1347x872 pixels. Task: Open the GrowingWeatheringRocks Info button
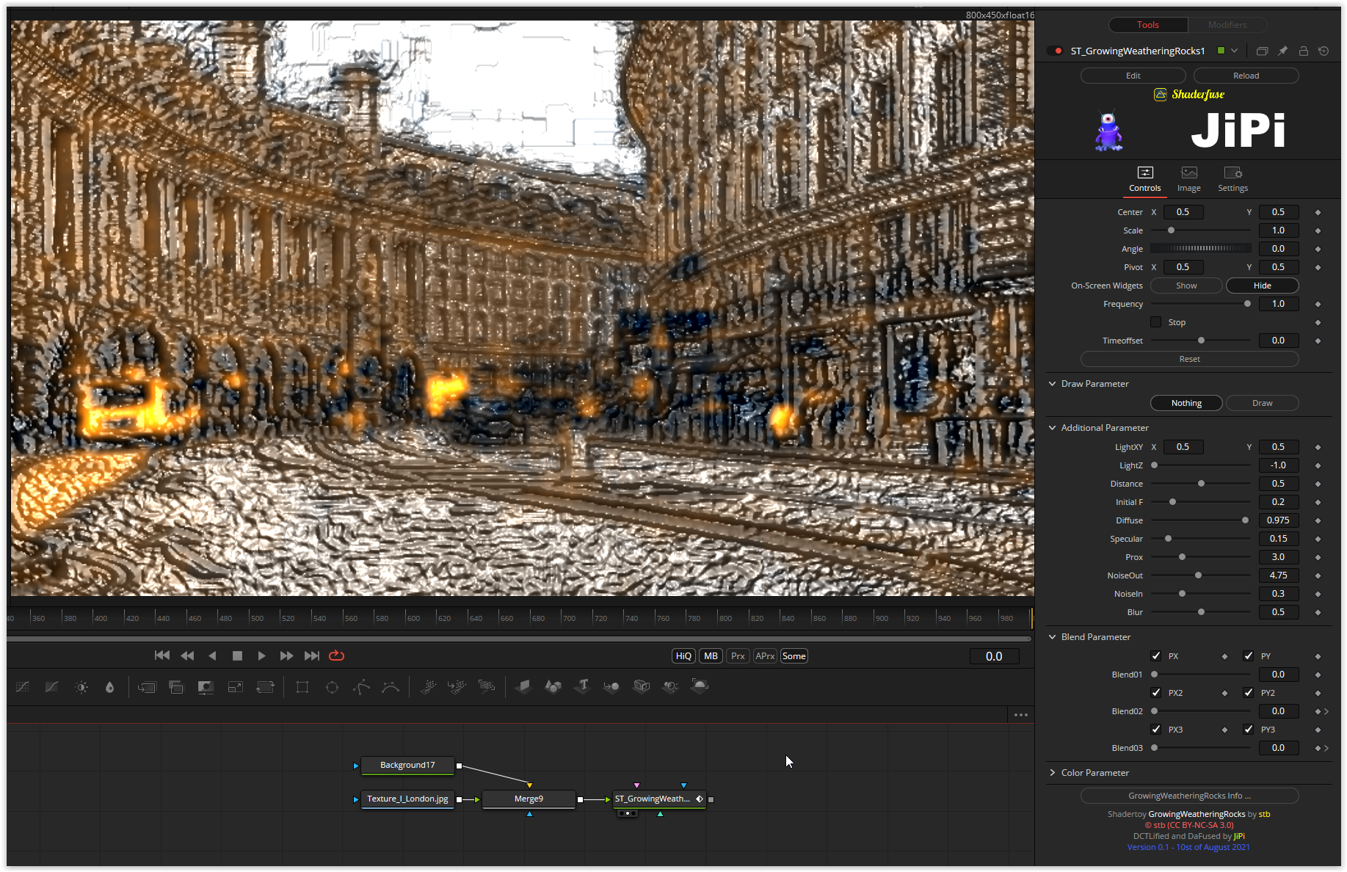[x=1190, y=796]
